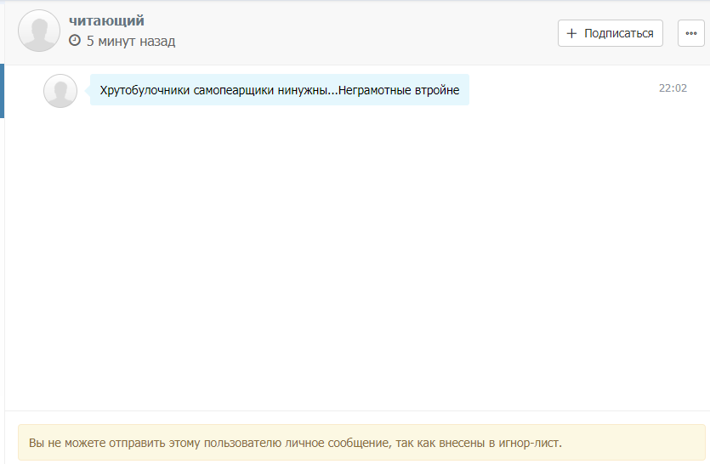Viewport: 710px width, 464px height.
Task: Click the word "Хрутобулочники" in the message
Action: pyautogui.click(x=142, y=89)
